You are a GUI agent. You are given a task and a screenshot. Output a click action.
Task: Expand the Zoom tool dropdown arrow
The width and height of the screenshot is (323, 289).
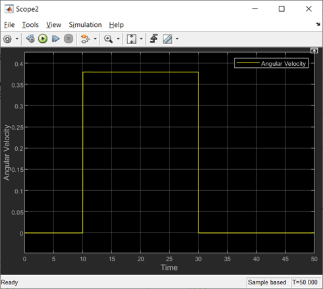click(118, 39)
